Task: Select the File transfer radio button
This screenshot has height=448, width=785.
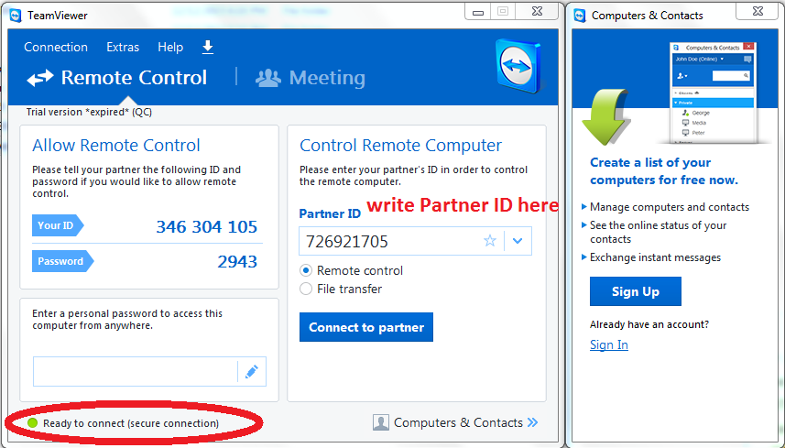Action: pos(305,289)
